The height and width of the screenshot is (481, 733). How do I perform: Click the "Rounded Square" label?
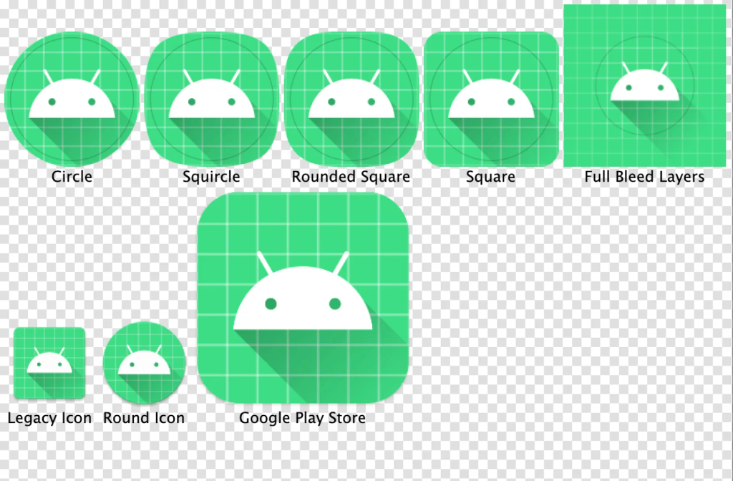(x=351, y=177)
